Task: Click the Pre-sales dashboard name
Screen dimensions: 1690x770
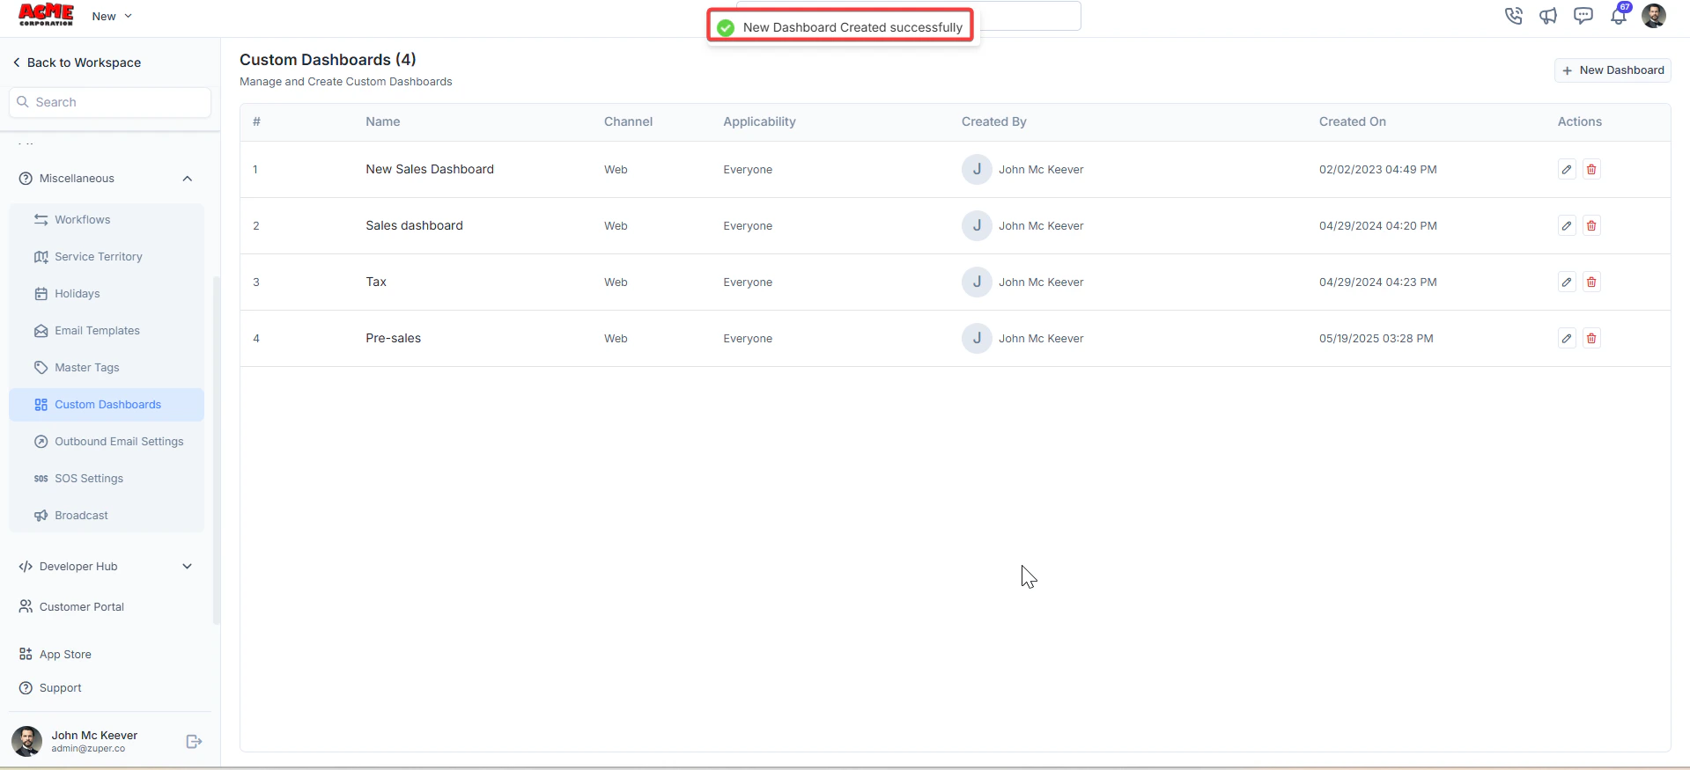Action: pyautogui.click(x=393, y=338)
